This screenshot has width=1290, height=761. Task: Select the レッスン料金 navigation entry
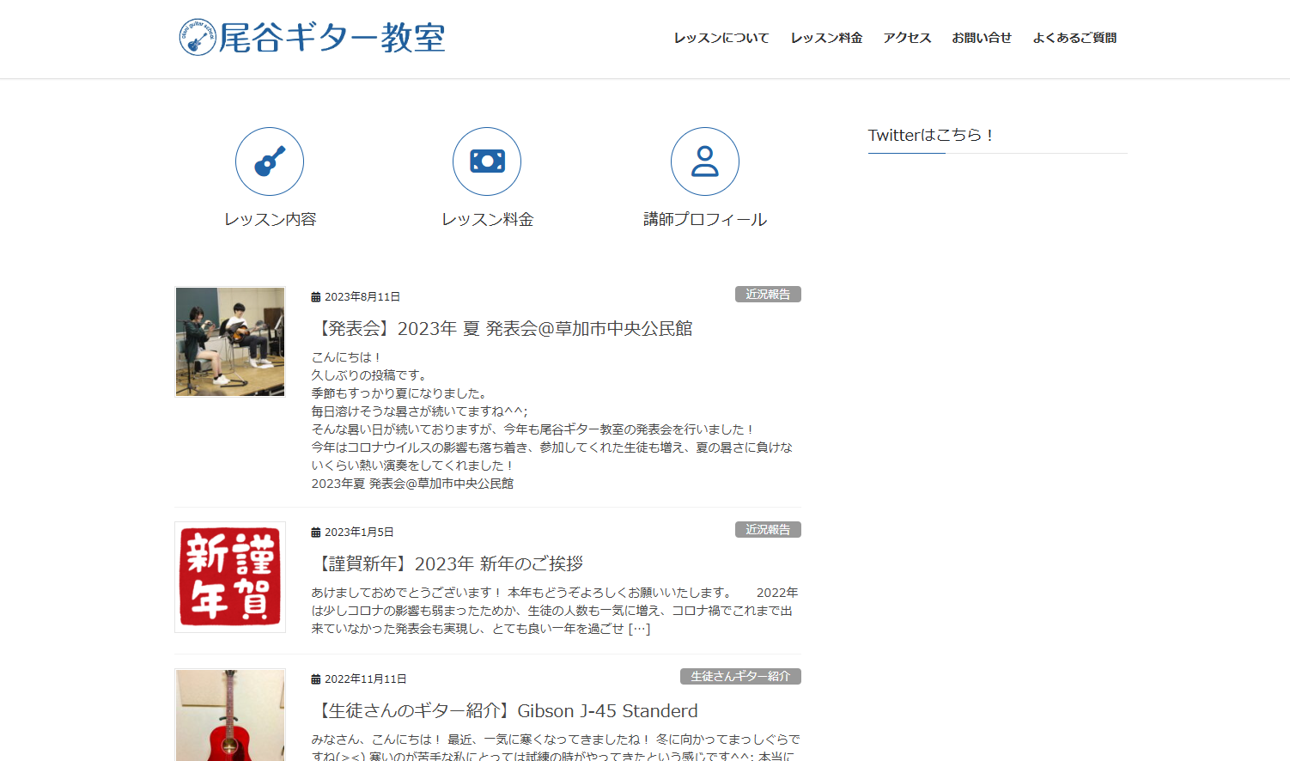coord(826,38)
